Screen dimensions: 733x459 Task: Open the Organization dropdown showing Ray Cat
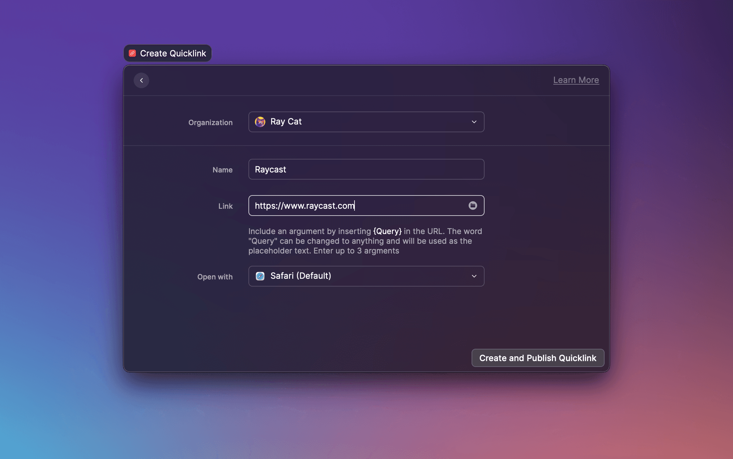point(366,122)
